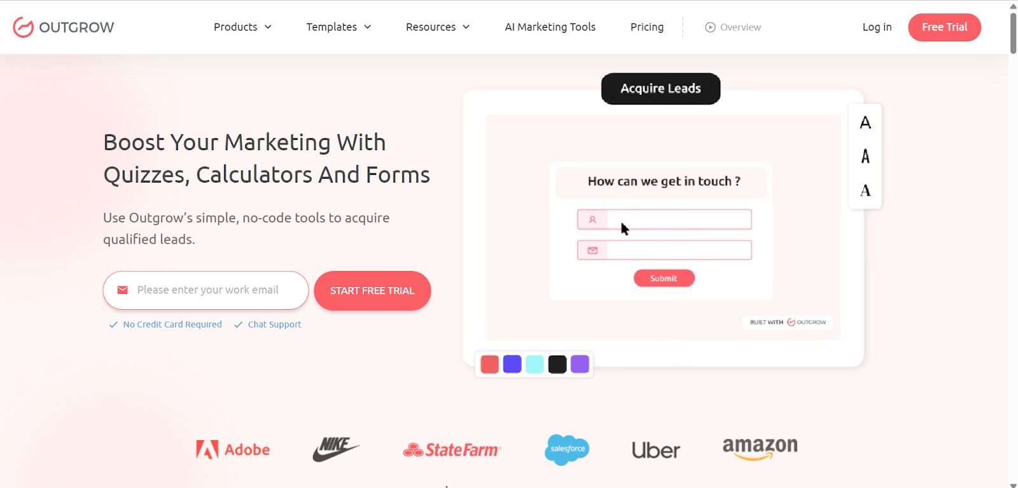Select the condensed font A icon

coord(865,156)
